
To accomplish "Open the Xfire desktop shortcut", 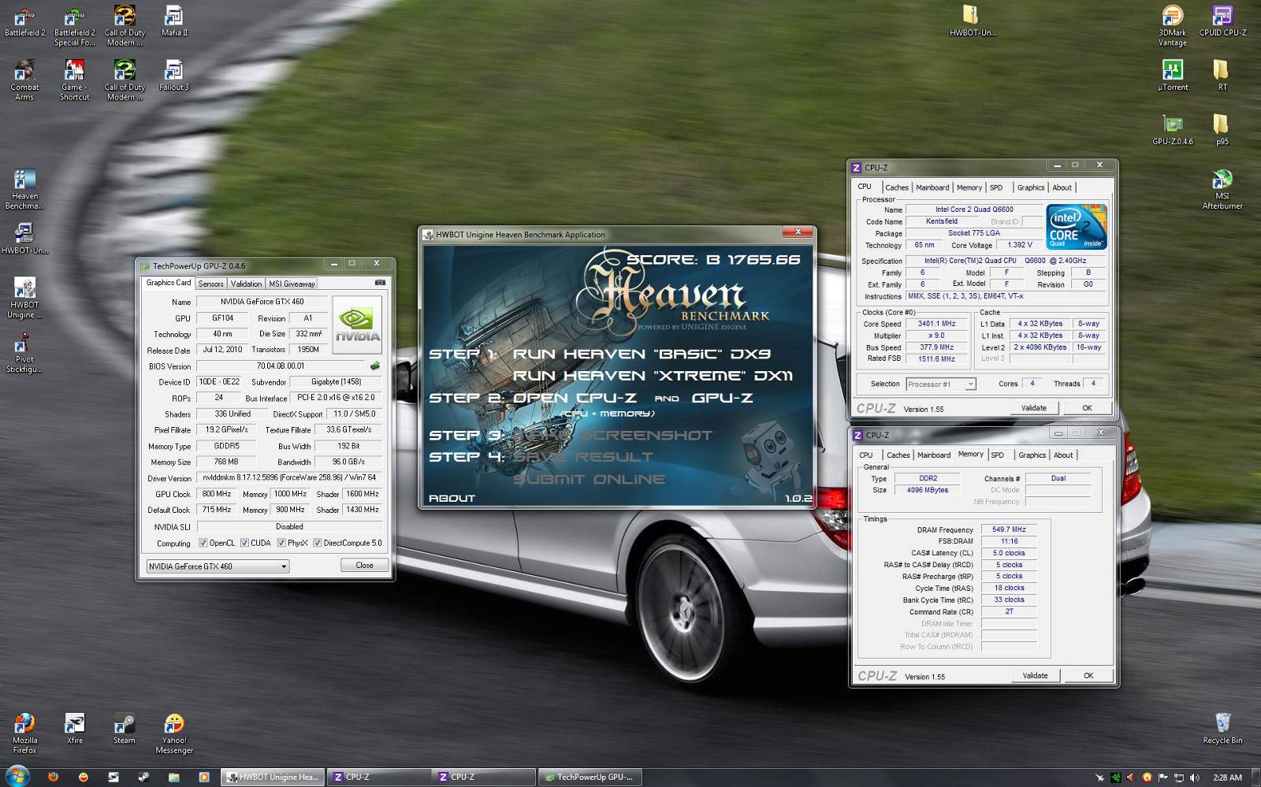I will (74, 729).
